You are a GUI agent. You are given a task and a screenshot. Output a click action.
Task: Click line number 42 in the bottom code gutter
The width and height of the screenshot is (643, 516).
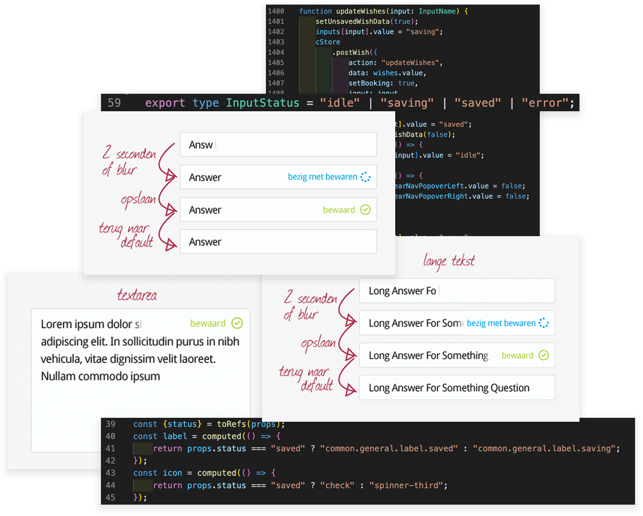point(111,460)
